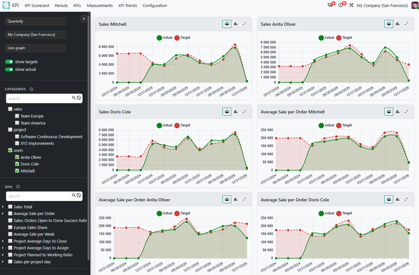Toggle the show targets switch
This screenshot has width=419, height=275.
click(9, 62)
